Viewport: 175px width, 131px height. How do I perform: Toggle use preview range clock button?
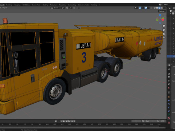[143, 121]
